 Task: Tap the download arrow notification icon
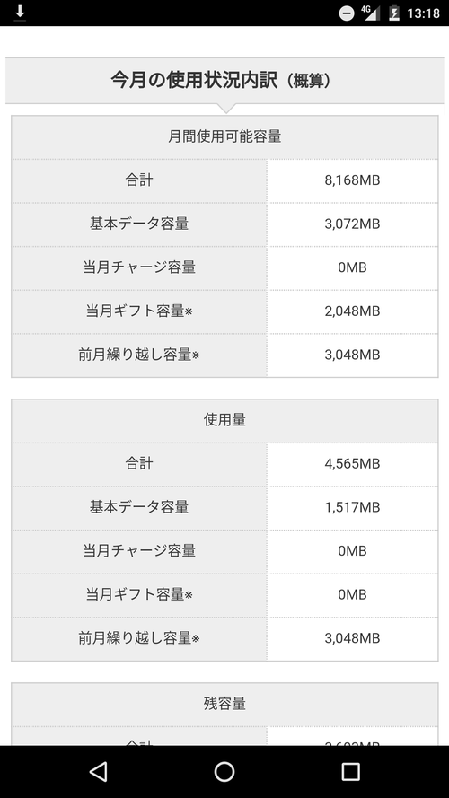(x=20, y=13)
